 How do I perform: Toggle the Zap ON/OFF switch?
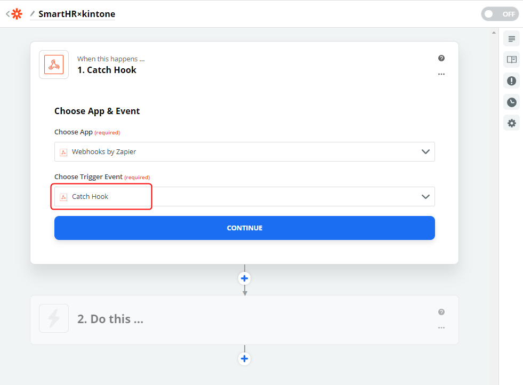[500, 14]
